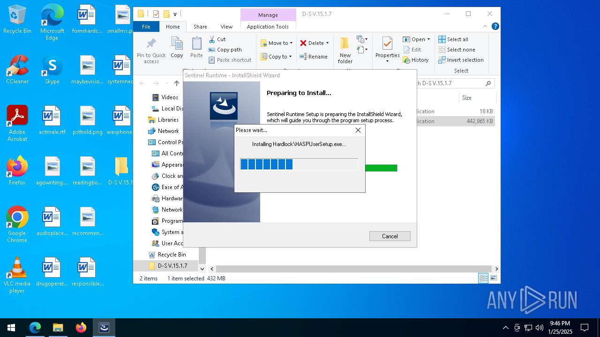Select actmale.rtf desktop file
Viewport: 600px width, 337px height.
[52, 121]
